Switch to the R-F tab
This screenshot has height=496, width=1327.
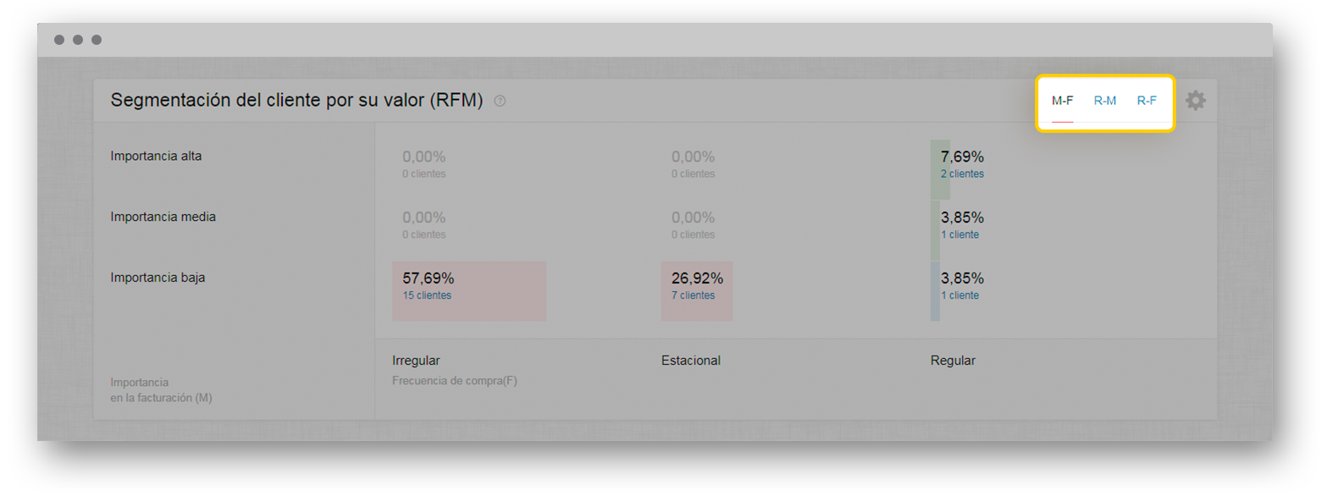point(1147,101)
